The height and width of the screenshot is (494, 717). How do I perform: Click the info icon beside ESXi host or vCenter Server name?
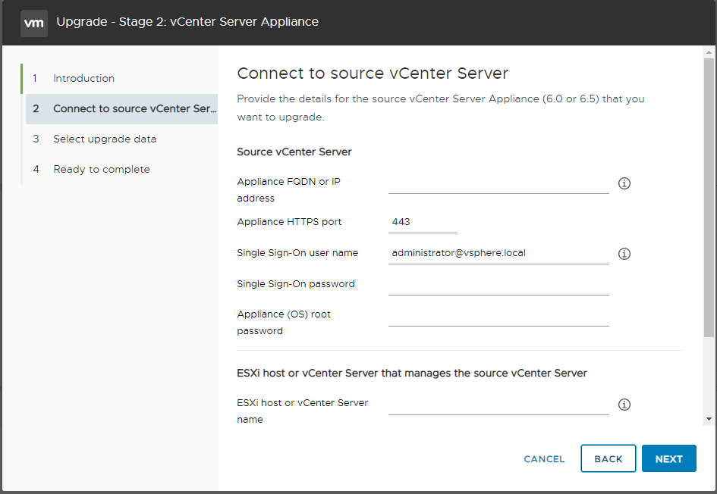pos(624,405)
